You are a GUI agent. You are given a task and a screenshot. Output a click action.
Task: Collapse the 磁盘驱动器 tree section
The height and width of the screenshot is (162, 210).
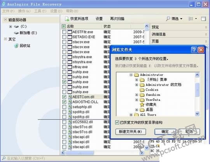tap(5, 20)
